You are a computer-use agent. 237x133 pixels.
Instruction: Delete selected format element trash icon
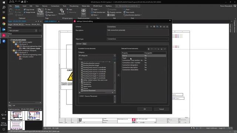click(148, 49)
